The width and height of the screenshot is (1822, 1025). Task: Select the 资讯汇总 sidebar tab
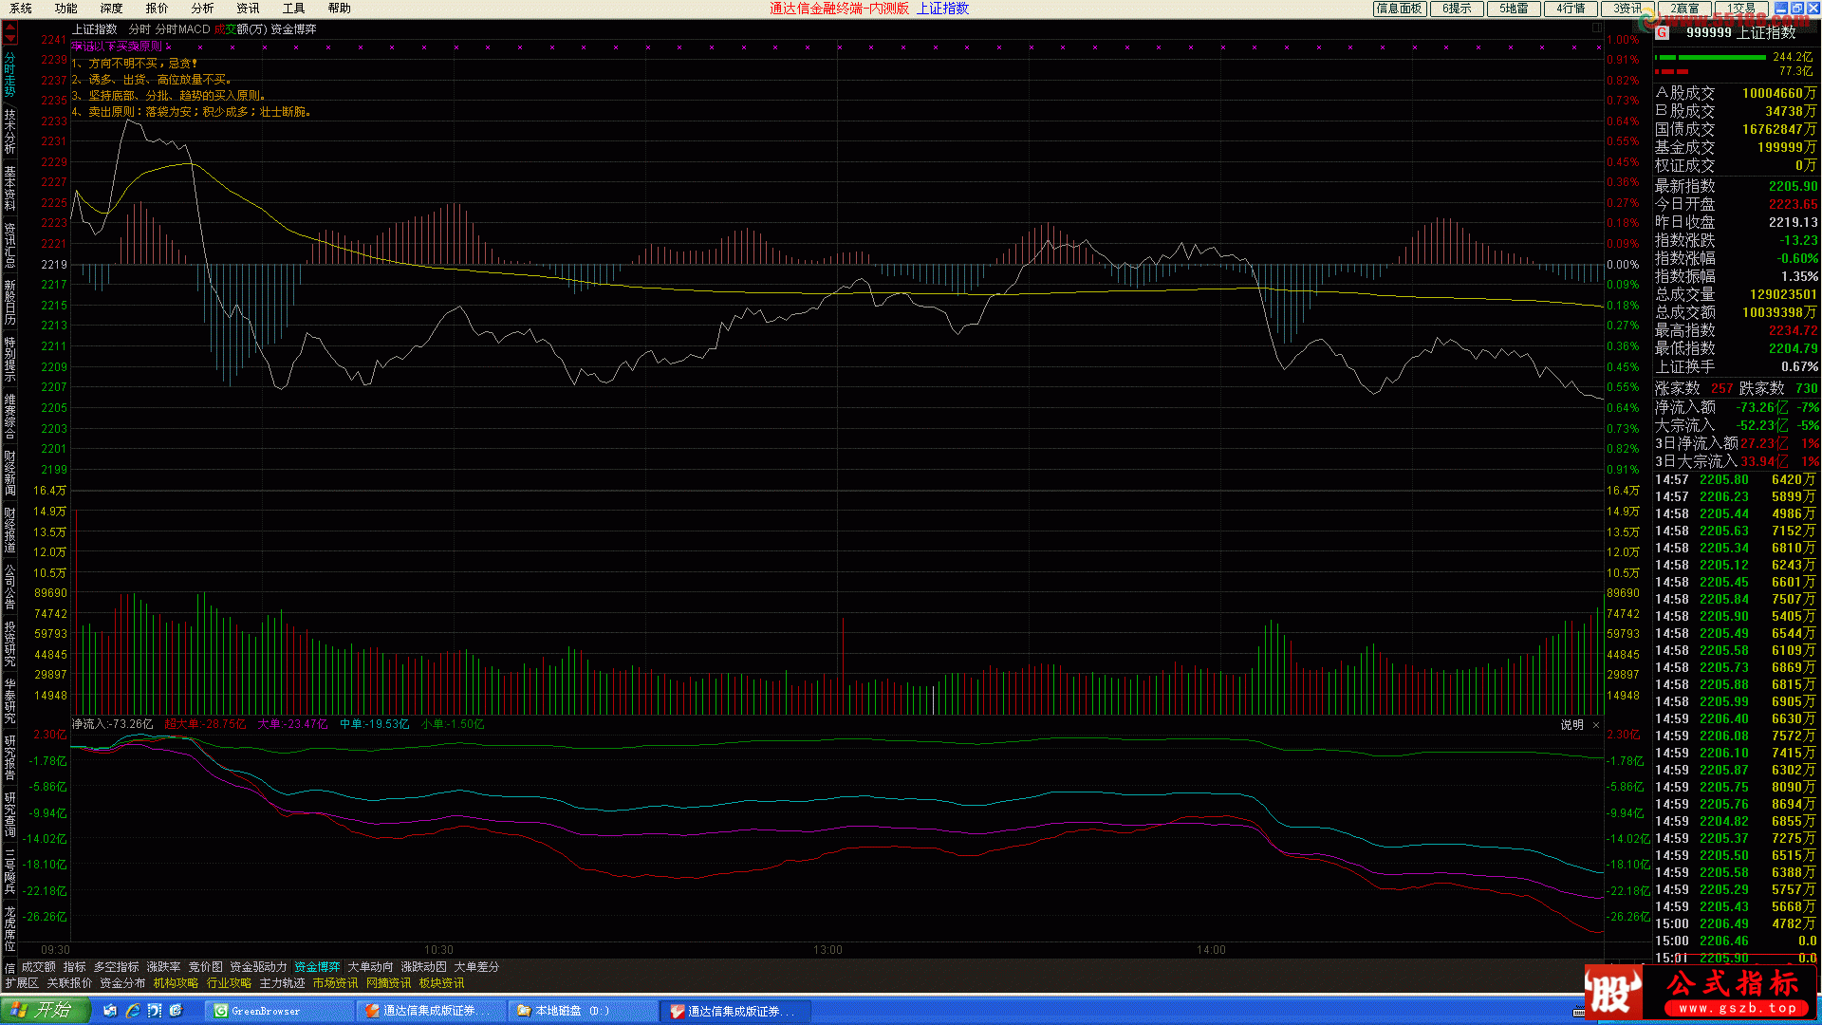coord(9,245)
